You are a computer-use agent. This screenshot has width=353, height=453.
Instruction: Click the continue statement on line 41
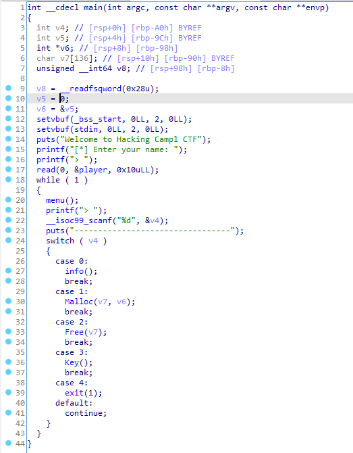click(x=86, y=413)
